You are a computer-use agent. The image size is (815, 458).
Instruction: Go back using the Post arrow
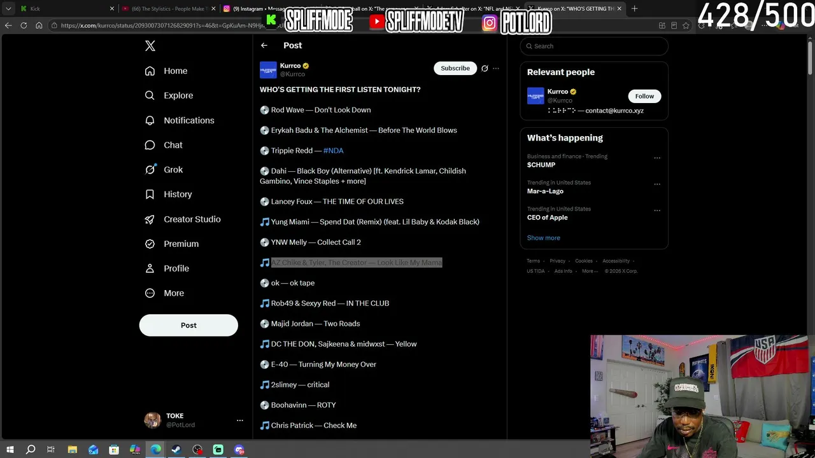pyautogui.click(x=264, y=45)
